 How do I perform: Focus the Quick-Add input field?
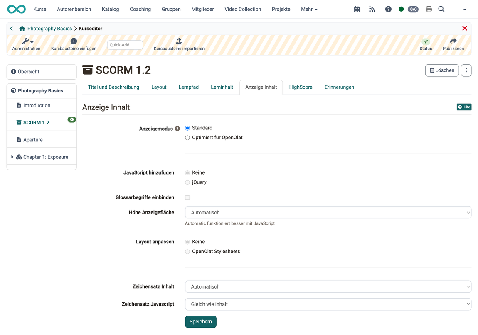(125, 45)
